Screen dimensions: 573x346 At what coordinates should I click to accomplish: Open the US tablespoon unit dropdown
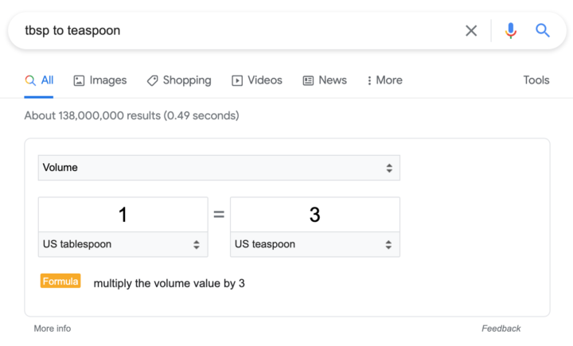pos(123,244)
